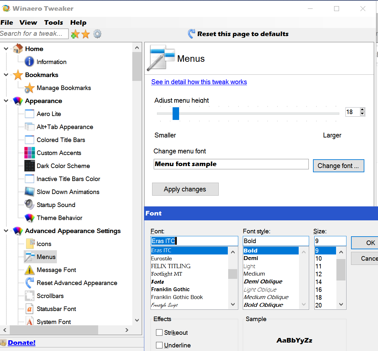378x351 pixels.
Task: Click the Dark Color Scheme icon
Action: 29,166
